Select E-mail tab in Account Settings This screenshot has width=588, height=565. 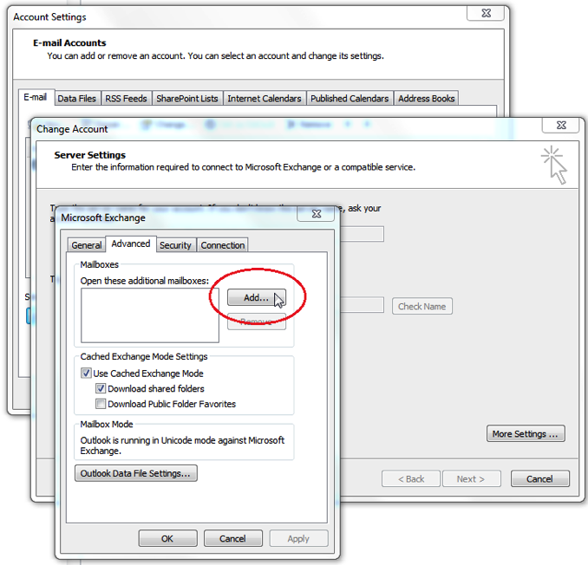click(36, 97)
